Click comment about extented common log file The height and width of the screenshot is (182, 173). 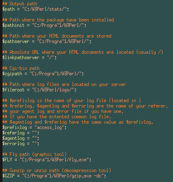[57, 117]
